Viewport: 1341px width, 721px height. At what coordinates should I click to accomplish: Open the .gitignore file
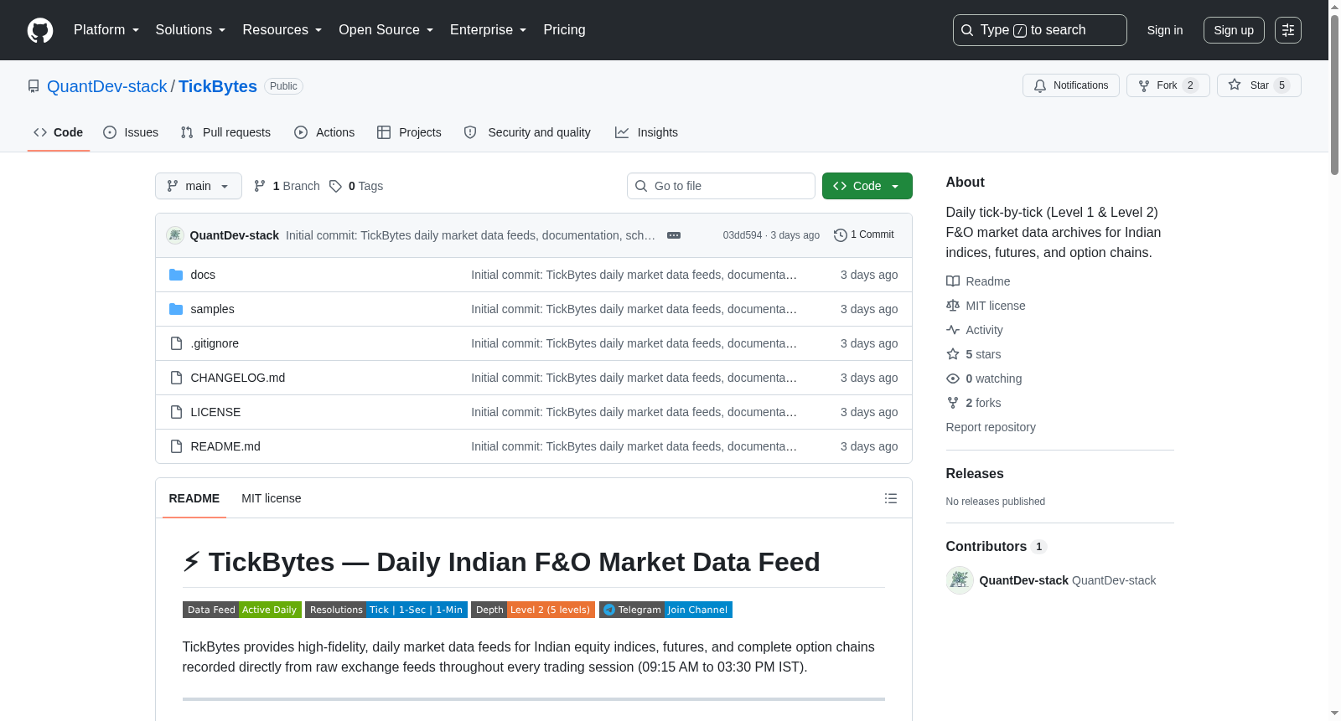click(x=215, y=343)
